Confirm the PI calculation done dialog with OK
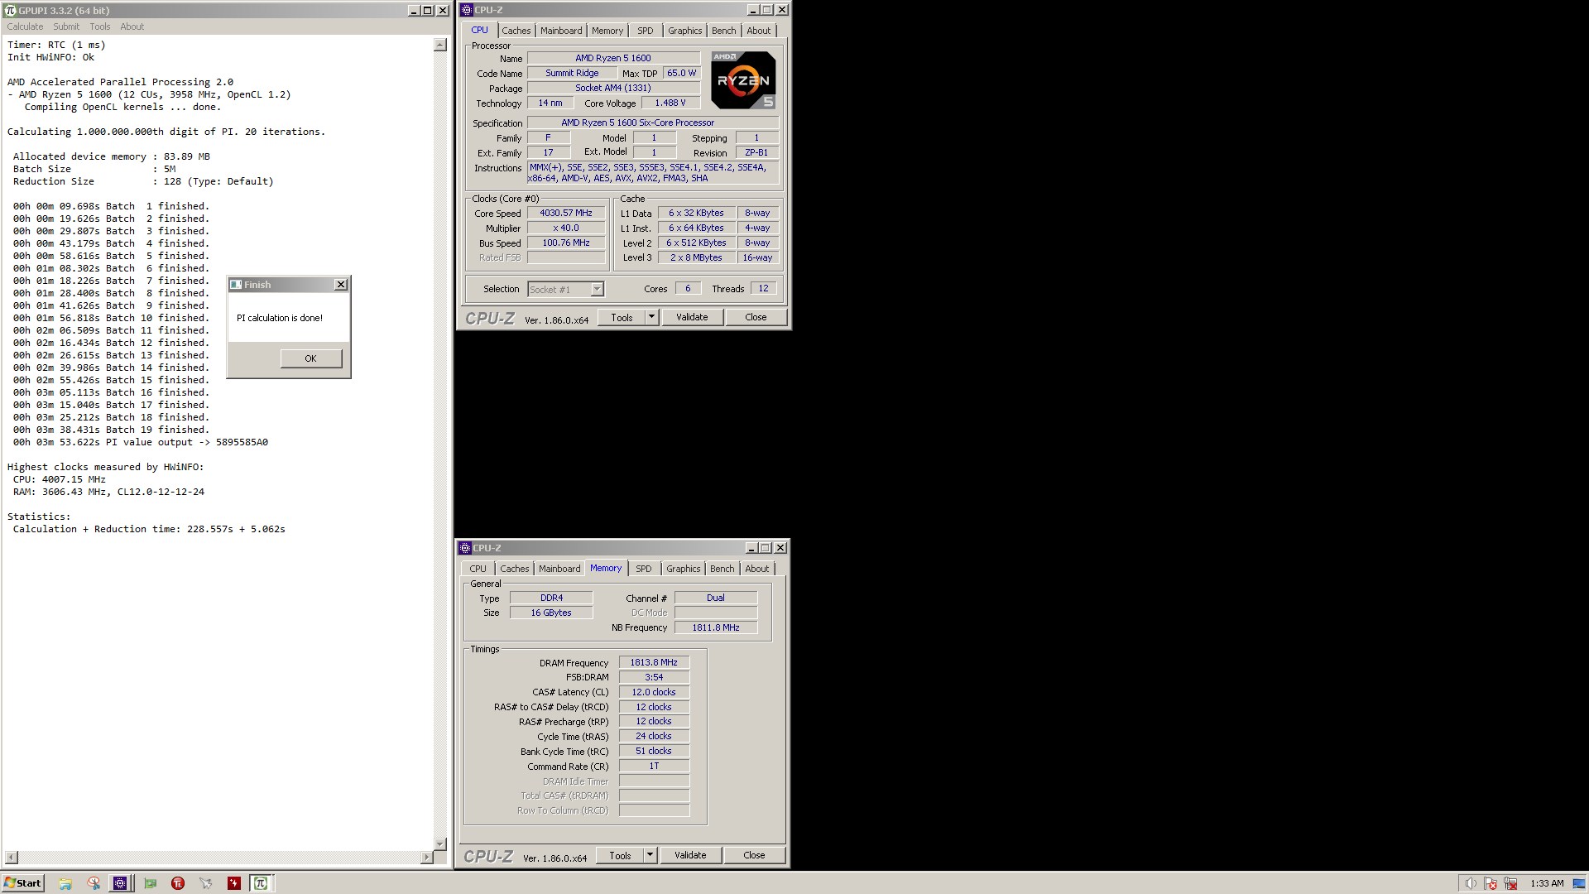This screenshot has height=894, width=1589. pyautogui.click(x=310, y=358)
